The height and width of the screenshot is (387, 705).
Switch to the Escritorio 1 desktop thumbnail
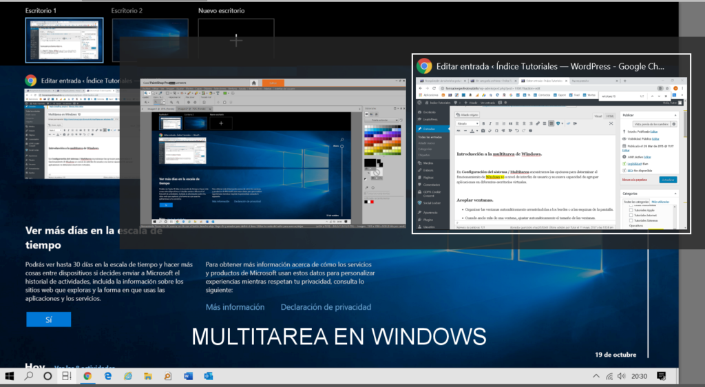(64, 40)
